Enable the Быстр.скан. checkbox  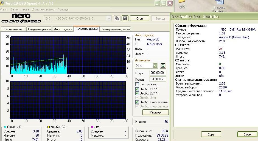point(137,84)
